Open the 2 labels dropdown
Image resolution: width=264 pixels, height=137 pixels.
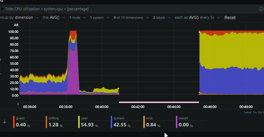pyautogui.click(x=162, y=18)
